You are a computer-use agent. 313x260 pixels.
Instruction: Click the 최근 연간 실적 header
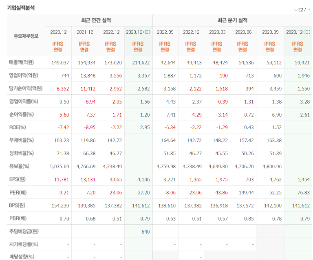96,20
